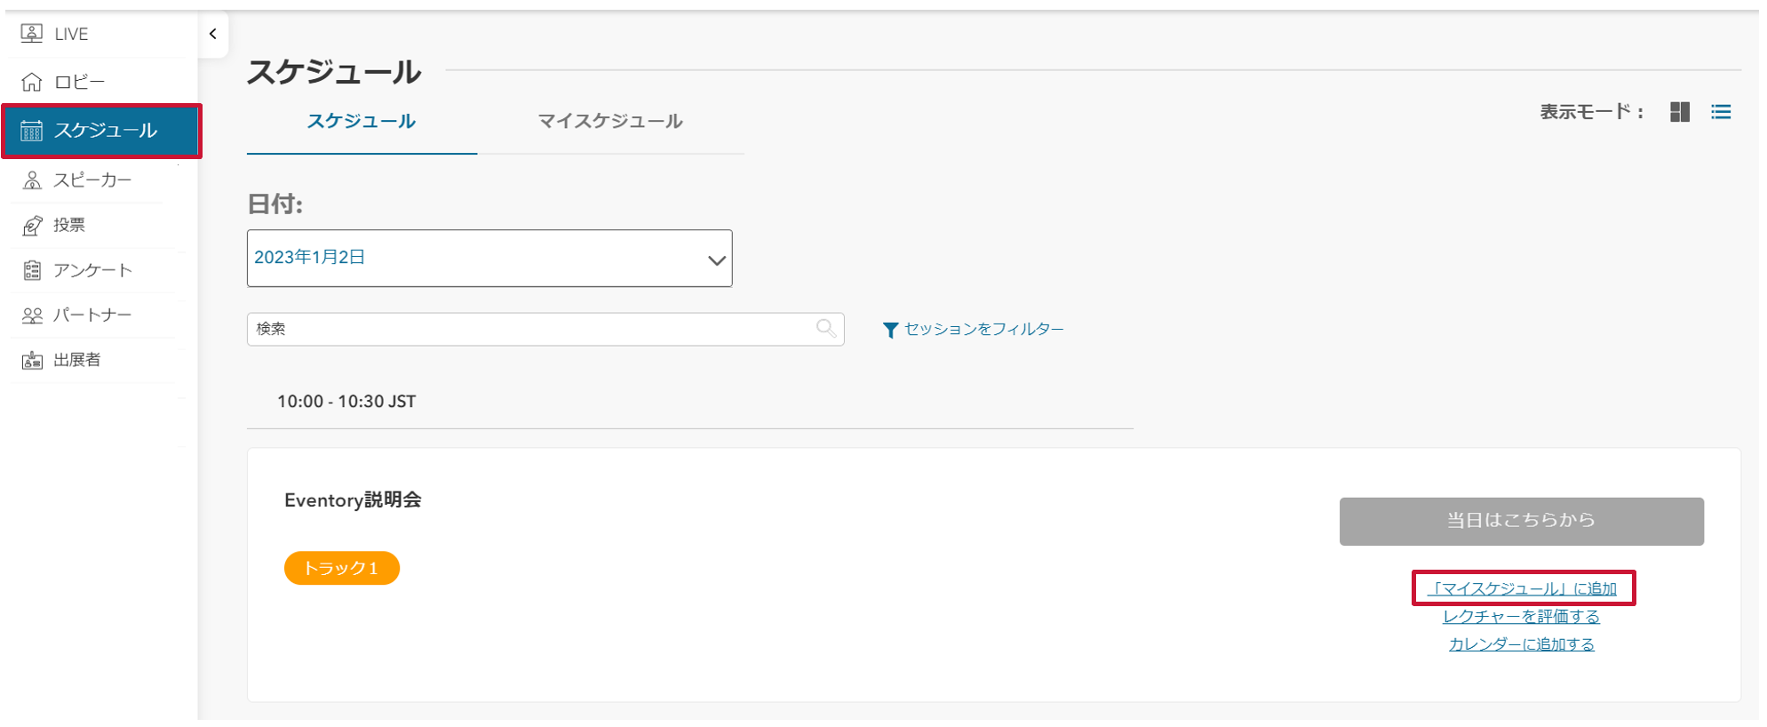Open アンケート via the survey icon
The image size is (1767, 727).
point(32,270)
